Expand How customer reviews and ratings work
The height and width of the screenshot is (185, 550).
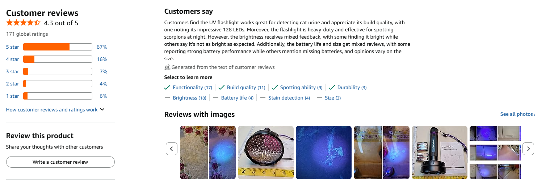(x=55, y=110)
